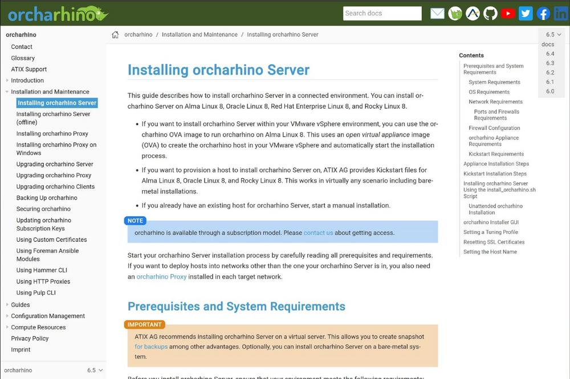Follow the 'contact us' link in the note
The height and width of the screenshot is (379, 570).
click(318, 233)
